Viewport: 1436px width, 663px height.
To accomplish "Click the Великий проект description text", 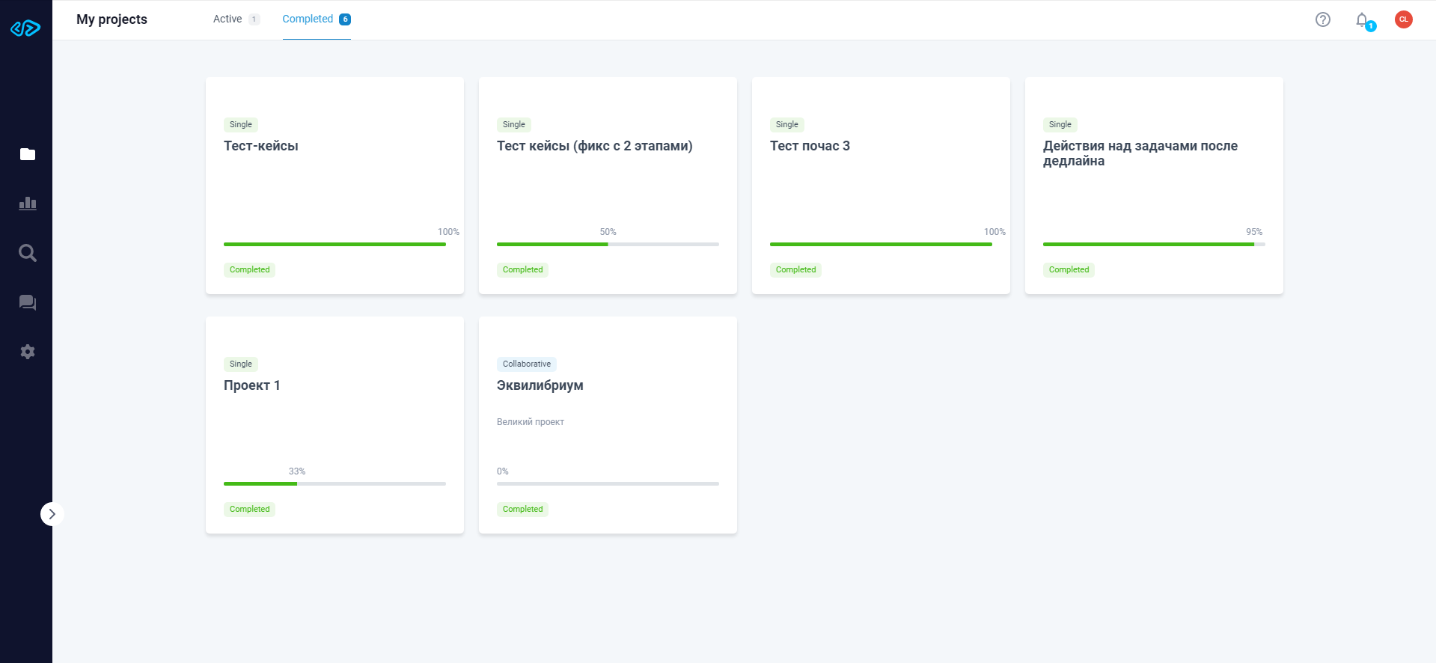I will 531,422.
